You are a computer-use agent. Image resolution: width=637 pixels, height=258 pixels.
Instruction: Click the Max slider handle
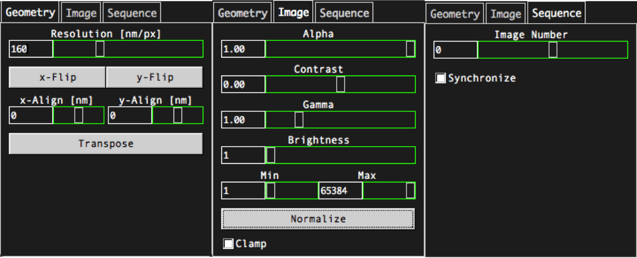[x=410, y=191]
